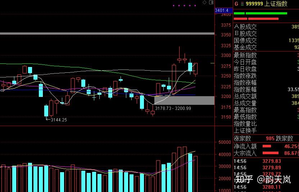This screenshot has width=299, height=192.
Task: Click the magenta dotted indicator above chart
Action: [184, 5]
